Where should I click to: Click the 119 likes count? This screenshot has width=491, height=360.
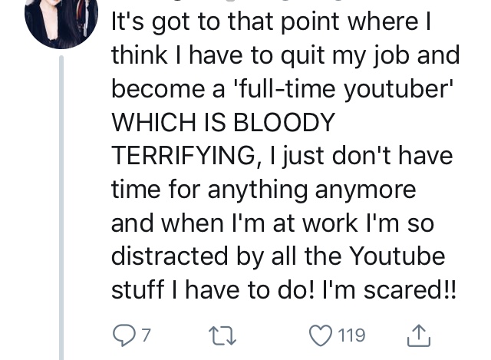click(351, 335)
